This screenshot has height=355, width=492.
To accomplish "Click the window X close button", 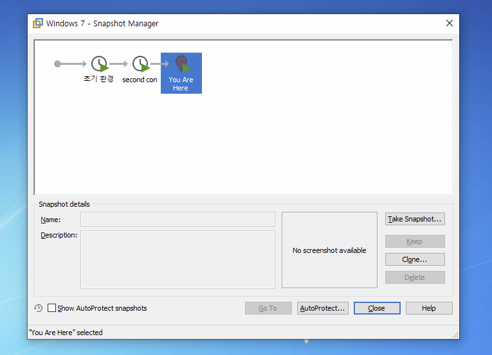I will pyautogui.click(x=450, y=23).
